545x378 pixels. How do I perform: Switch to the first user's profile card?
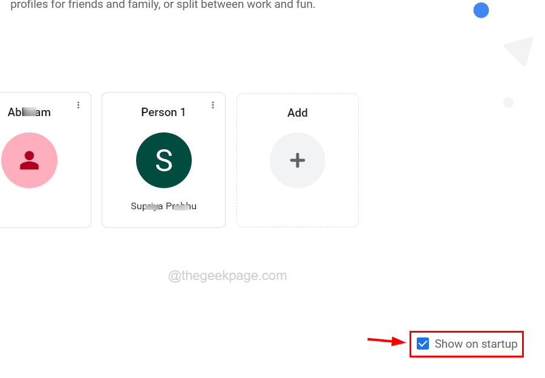tap(36, 160)
